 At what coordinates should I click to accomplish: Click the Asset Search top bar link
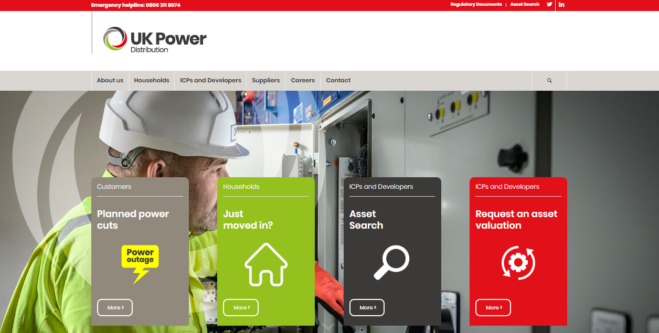[524, 5]
